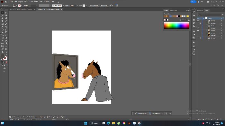The image size is (225, 126).
Task: Open the Window menu
Action: pyautogui.click(x=47, y=2)
